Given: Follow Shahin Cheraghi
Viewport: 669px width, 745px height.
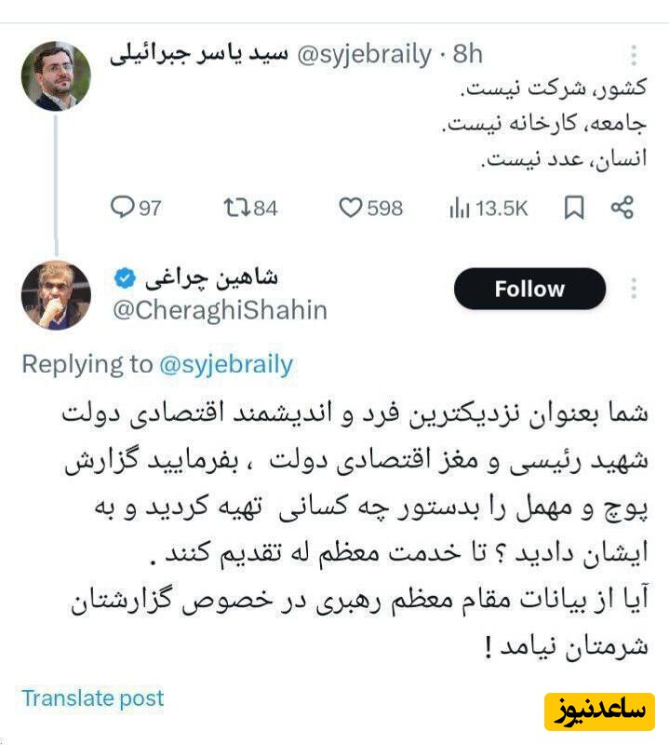Looking at the screenshot, I should point(529,289).
